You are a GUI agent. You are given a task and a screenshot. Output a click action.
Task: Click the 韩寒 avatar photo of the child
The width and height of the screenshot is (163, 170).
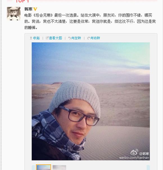coord(14,14)
